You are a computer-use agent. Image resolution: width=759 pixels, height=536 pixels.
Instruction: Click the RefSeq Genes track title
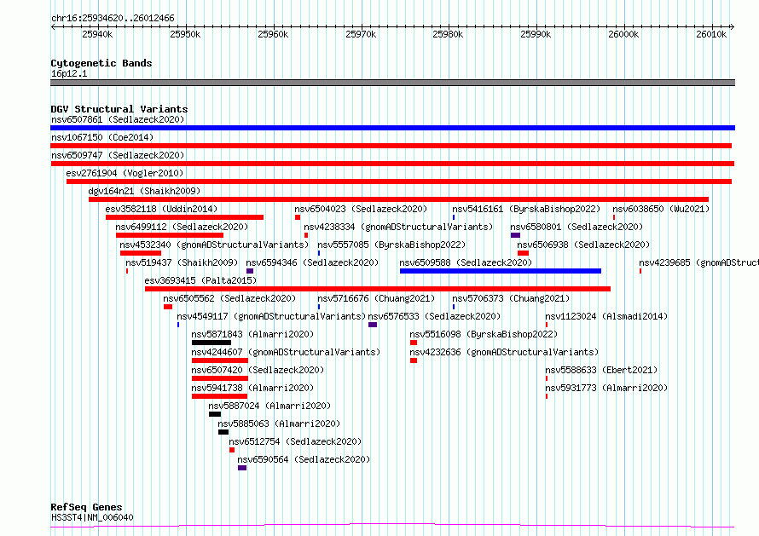[x=86, y=507]
